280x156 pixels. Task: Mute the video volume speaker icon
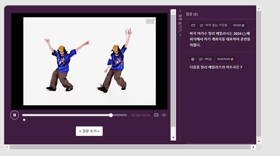(164, 115)
